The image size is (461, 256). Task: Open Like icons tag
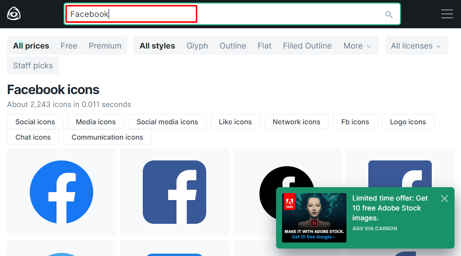click(235, 122)
